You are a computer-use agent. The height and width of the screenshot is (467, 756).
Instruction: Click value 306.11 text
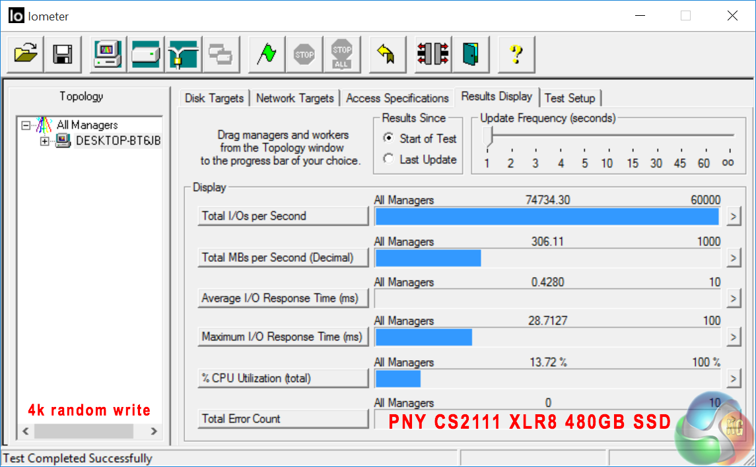pos(548,241)
